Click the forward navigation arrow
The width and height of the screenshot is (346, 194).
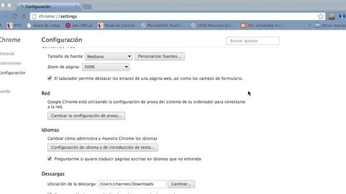pyautogui.click(x=5, y=16)
